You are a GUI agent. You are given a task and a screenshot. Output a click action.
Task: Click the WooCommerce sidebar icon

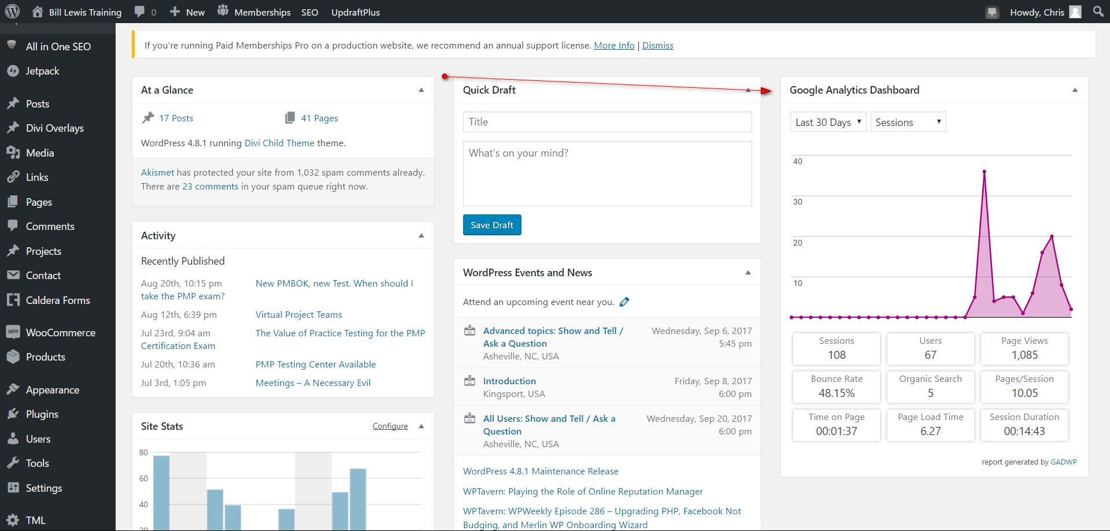tap(13, 332)
